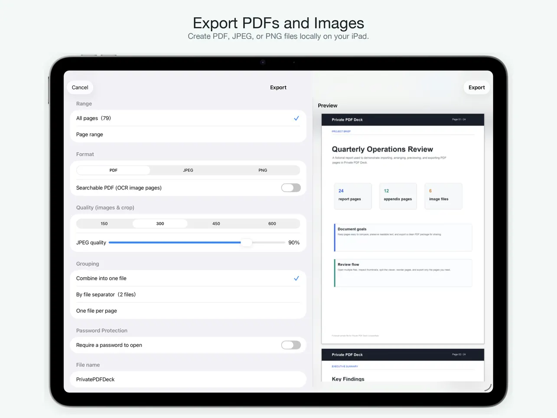This screenshot has height=418, width=557.
Task: Click the 6 image files card in preview
Action: tap(443, 196)
